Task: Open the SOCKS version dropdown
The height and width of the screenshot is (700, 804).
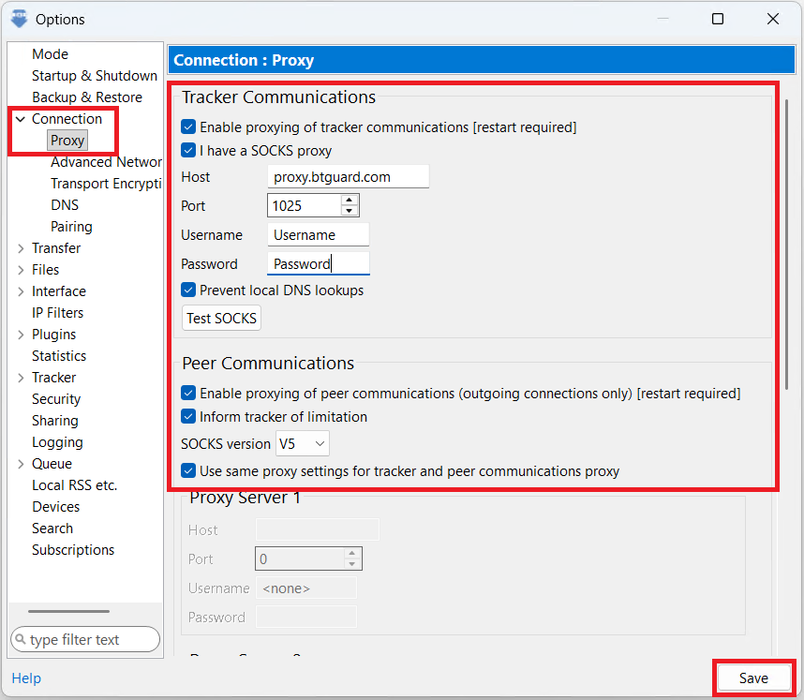Action: [x=302, y=443]
